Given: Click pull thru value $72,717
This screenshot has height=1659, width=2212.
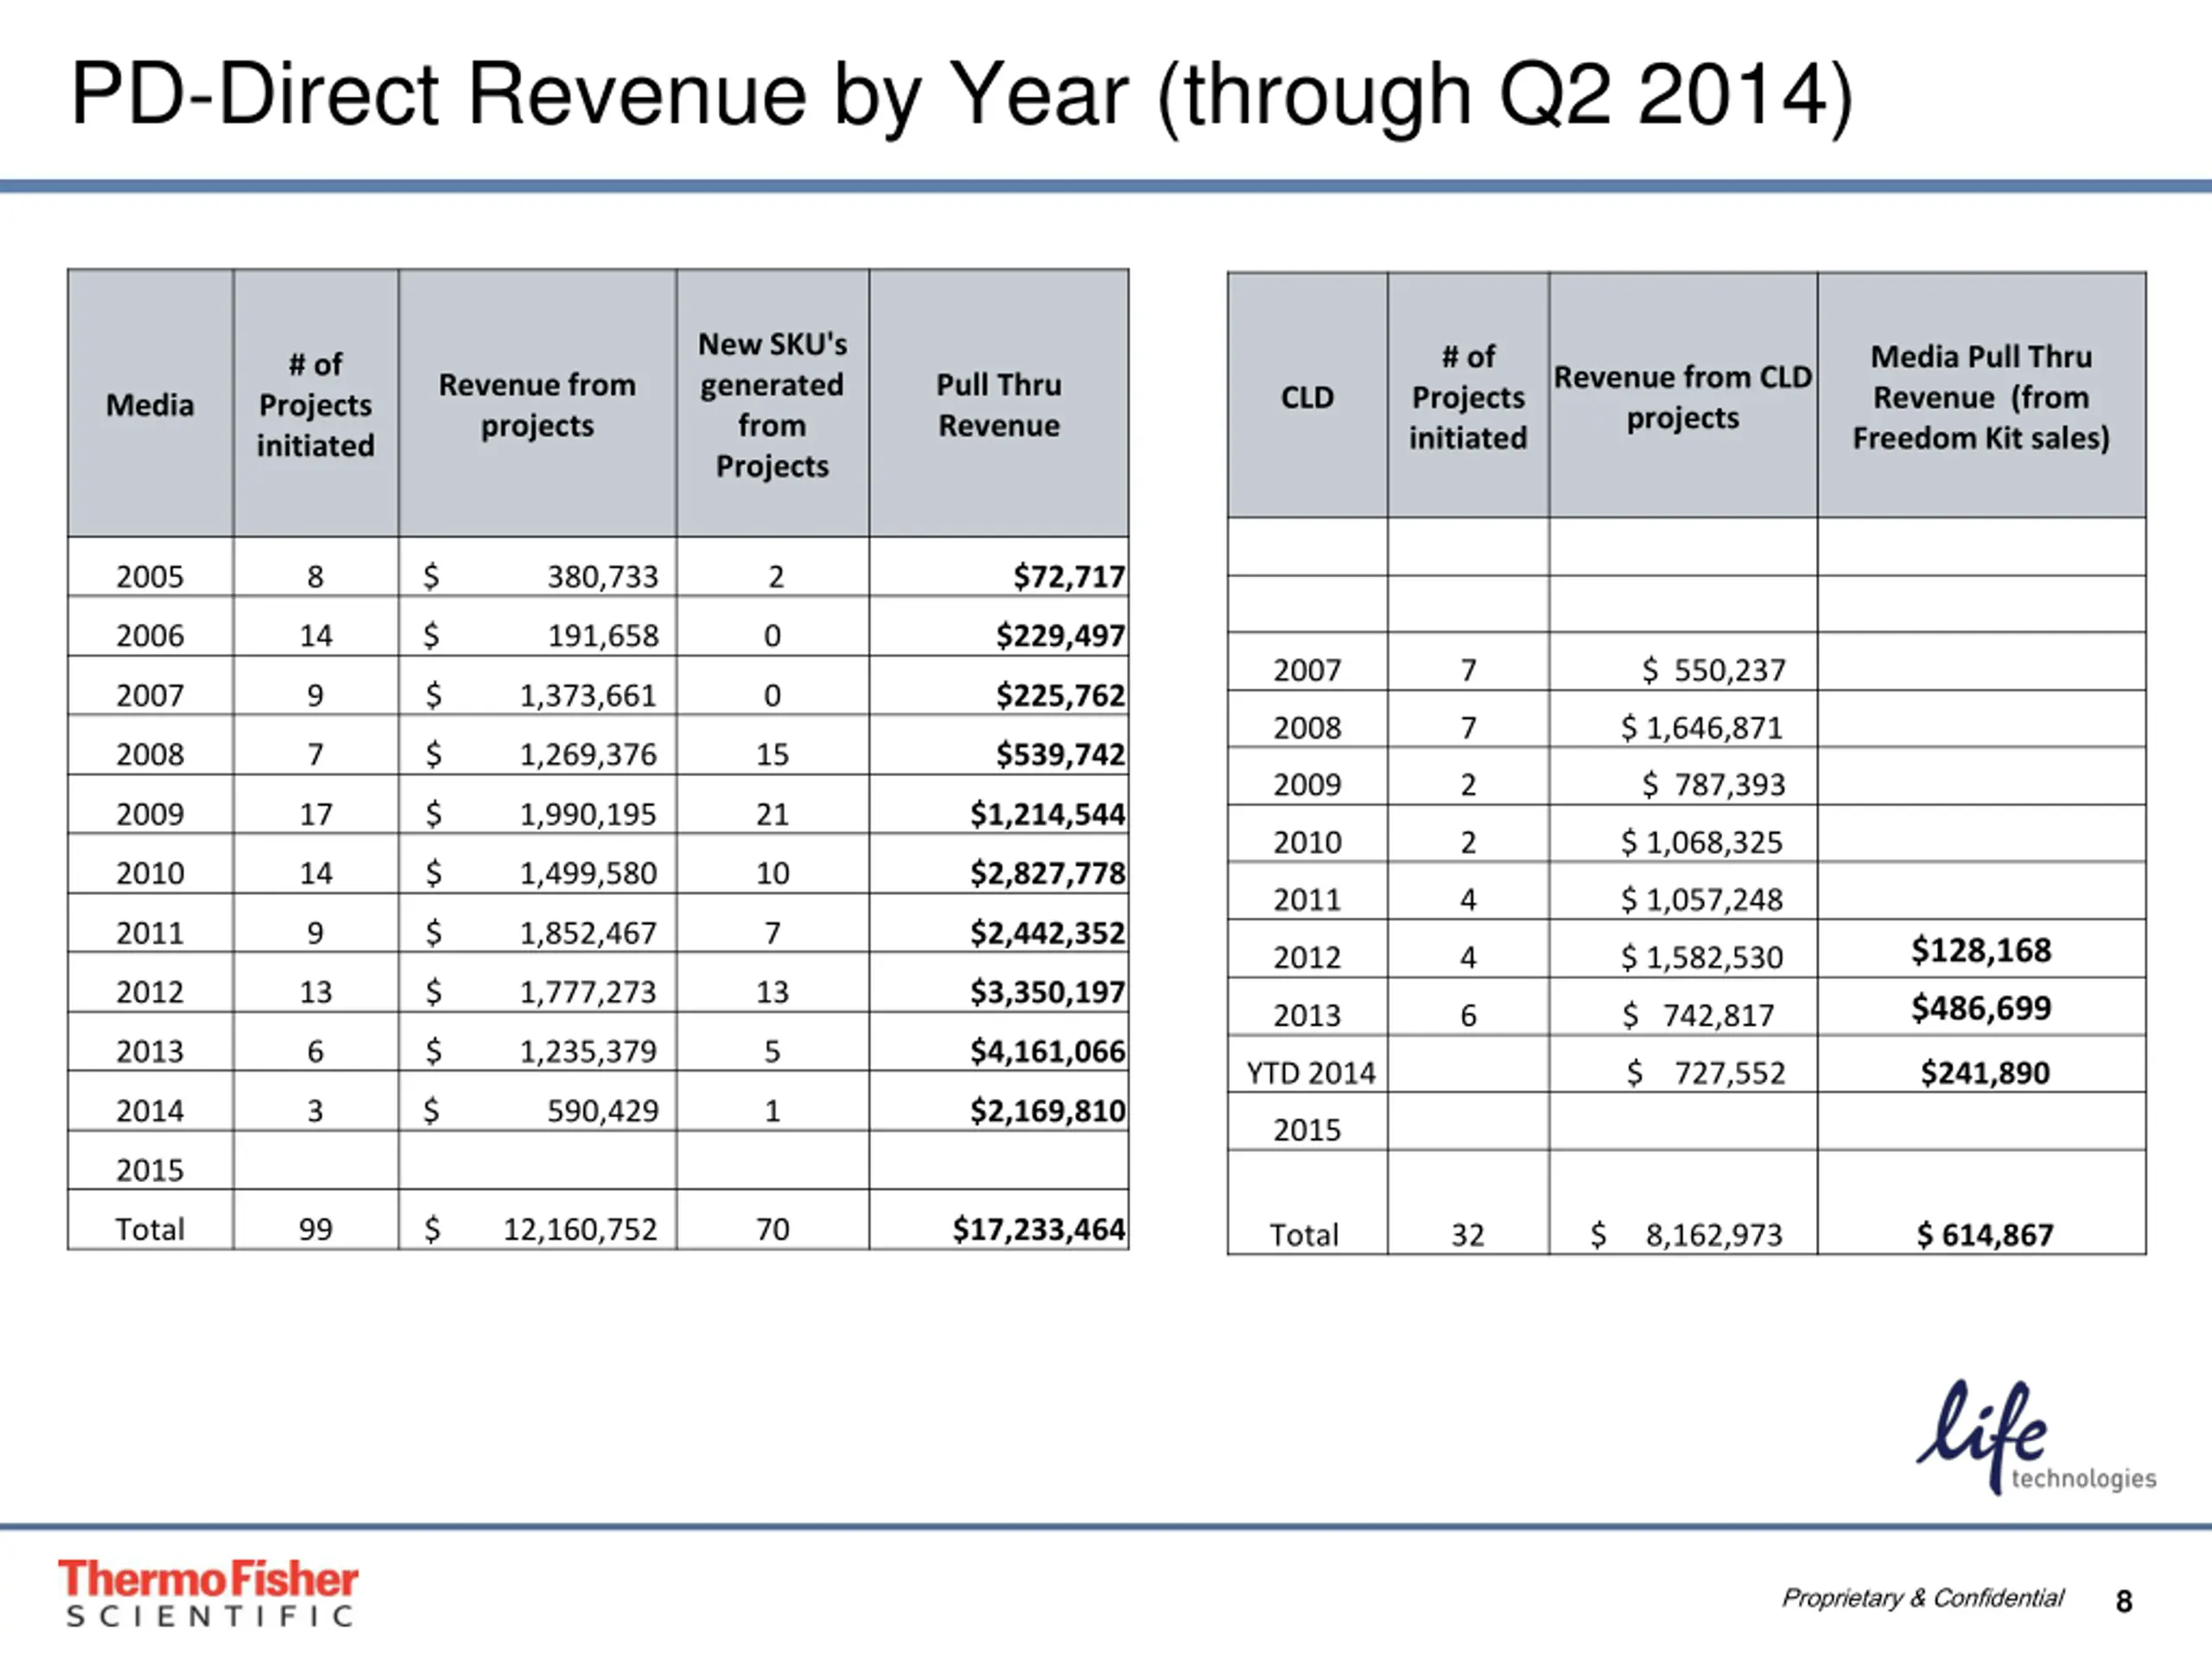Looking at the screenshot, I should [1069, 577].
